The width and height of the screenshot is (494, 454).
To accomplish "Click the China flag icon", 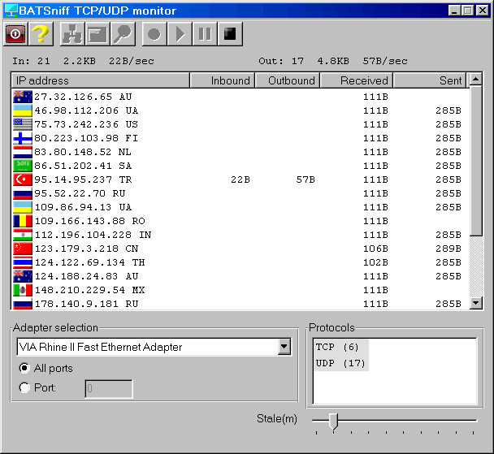I will [23, 249].
